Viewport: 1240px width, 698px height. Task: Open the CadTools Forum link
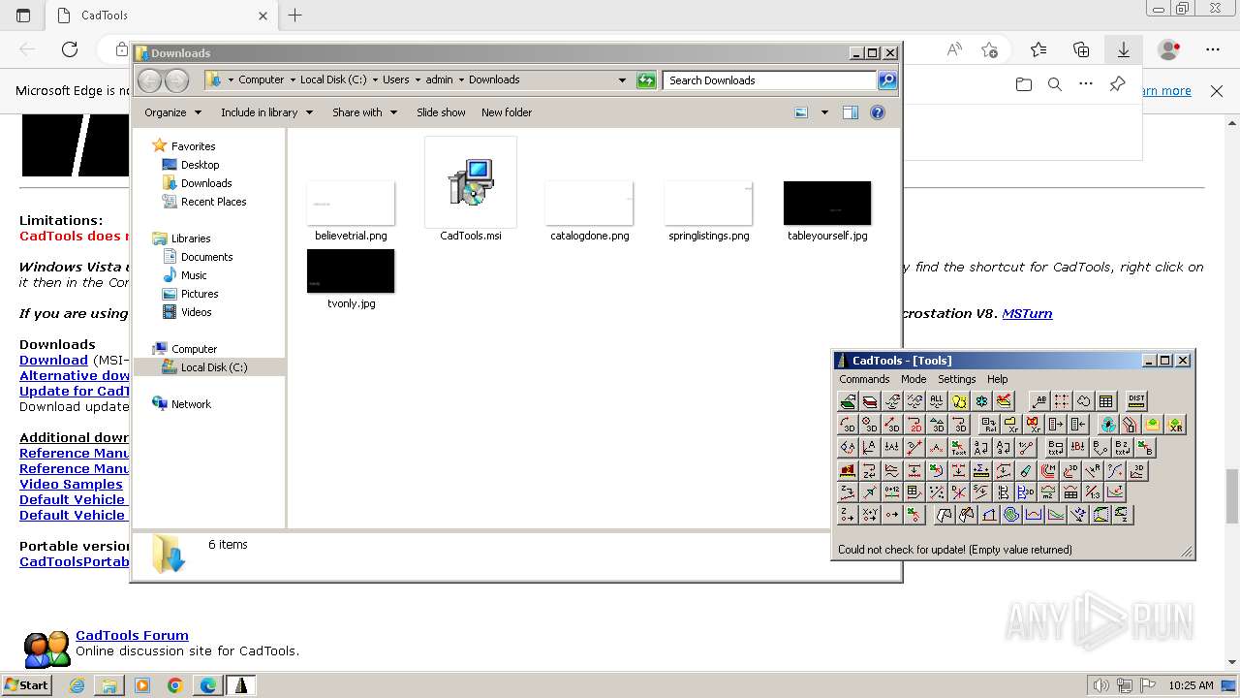coord(132,636)
